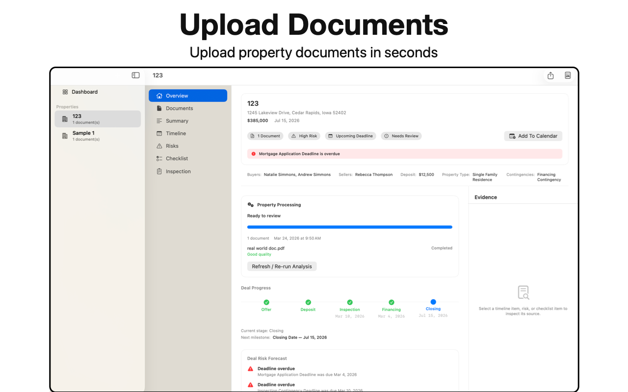The height and width of the screenshot is (392, 628).
Task: Click the Summary lines icon
Action: (159, 121)
